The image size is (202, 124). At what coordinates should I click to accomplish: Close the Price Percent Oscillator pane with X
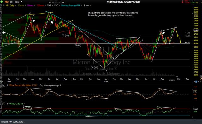tap(3, 85)
